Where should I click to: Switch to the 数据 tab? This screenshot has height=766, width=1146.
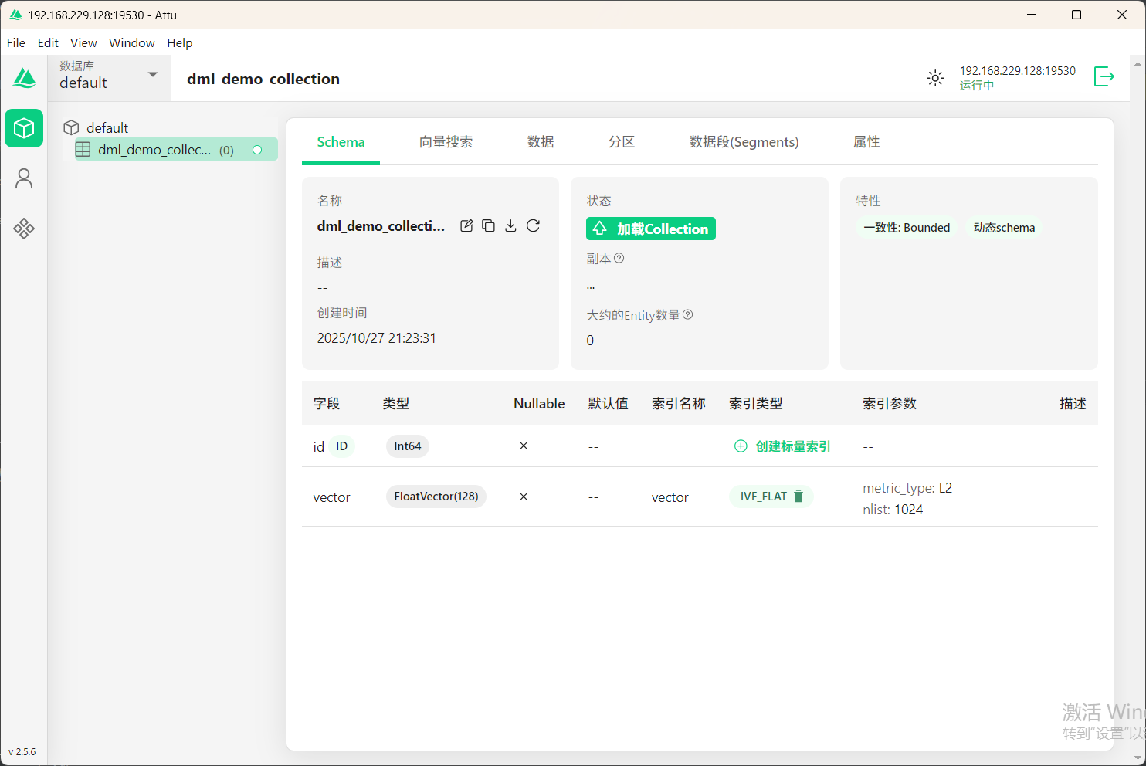point(541,142)
